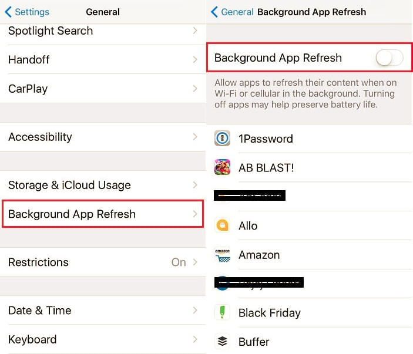Screen dimensions: 413x354
Task: Tap the back chevron beside General
Action: [214, 12]
